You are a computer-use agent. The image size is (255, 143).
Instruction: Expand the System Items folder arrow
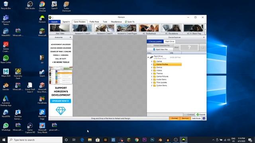tap(152, 86)
